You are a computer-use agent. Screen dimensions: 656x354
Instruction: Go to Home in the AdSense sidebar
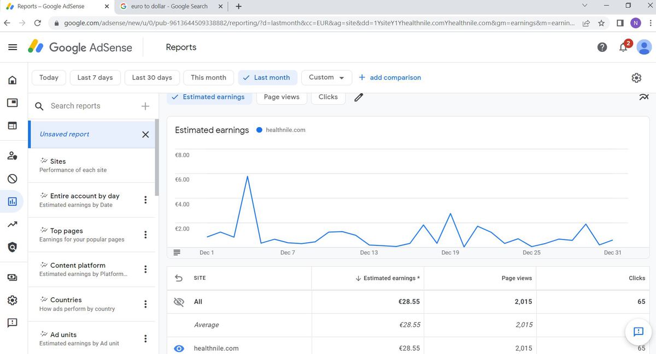[12, 80]
